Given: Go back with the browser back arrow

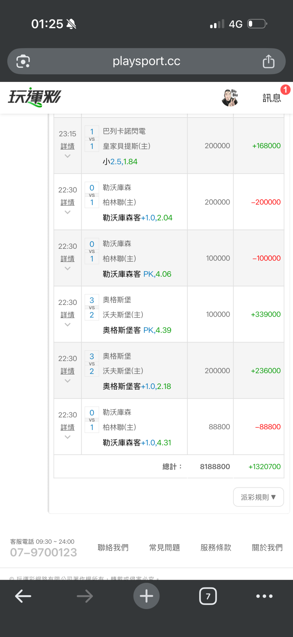Looking at the screenshot, I should coord(23,596).
